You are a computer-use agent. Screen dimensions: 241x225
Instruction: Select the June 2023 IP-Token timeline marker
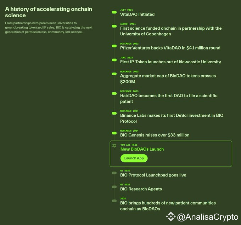coord(114,59)
